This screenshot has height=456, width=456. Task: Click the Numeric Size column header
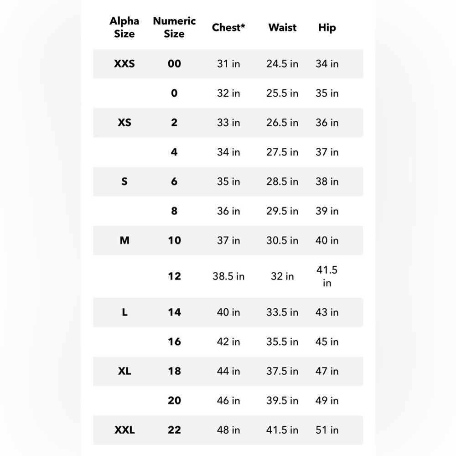pos(174,27)
